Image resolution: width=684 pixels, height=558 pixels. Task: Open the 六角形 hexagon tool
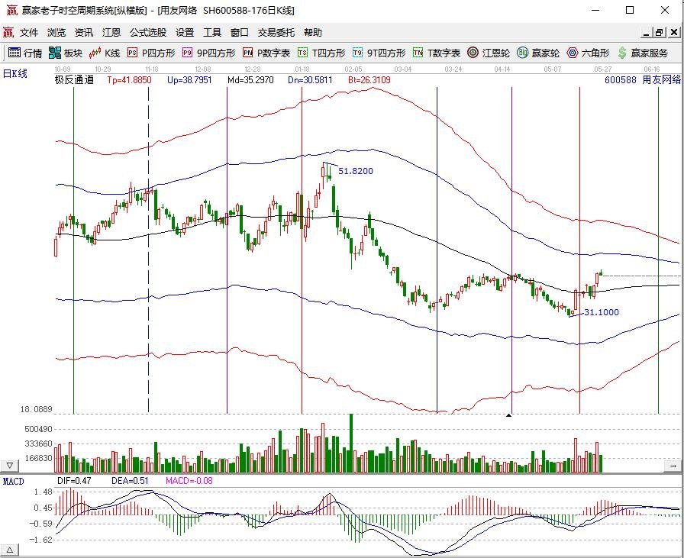(588, 53)
